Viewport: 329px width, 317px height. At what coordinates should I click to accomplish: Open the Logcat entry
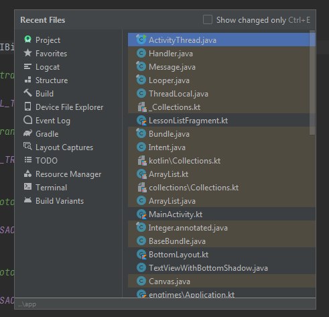tap(48, 67)
